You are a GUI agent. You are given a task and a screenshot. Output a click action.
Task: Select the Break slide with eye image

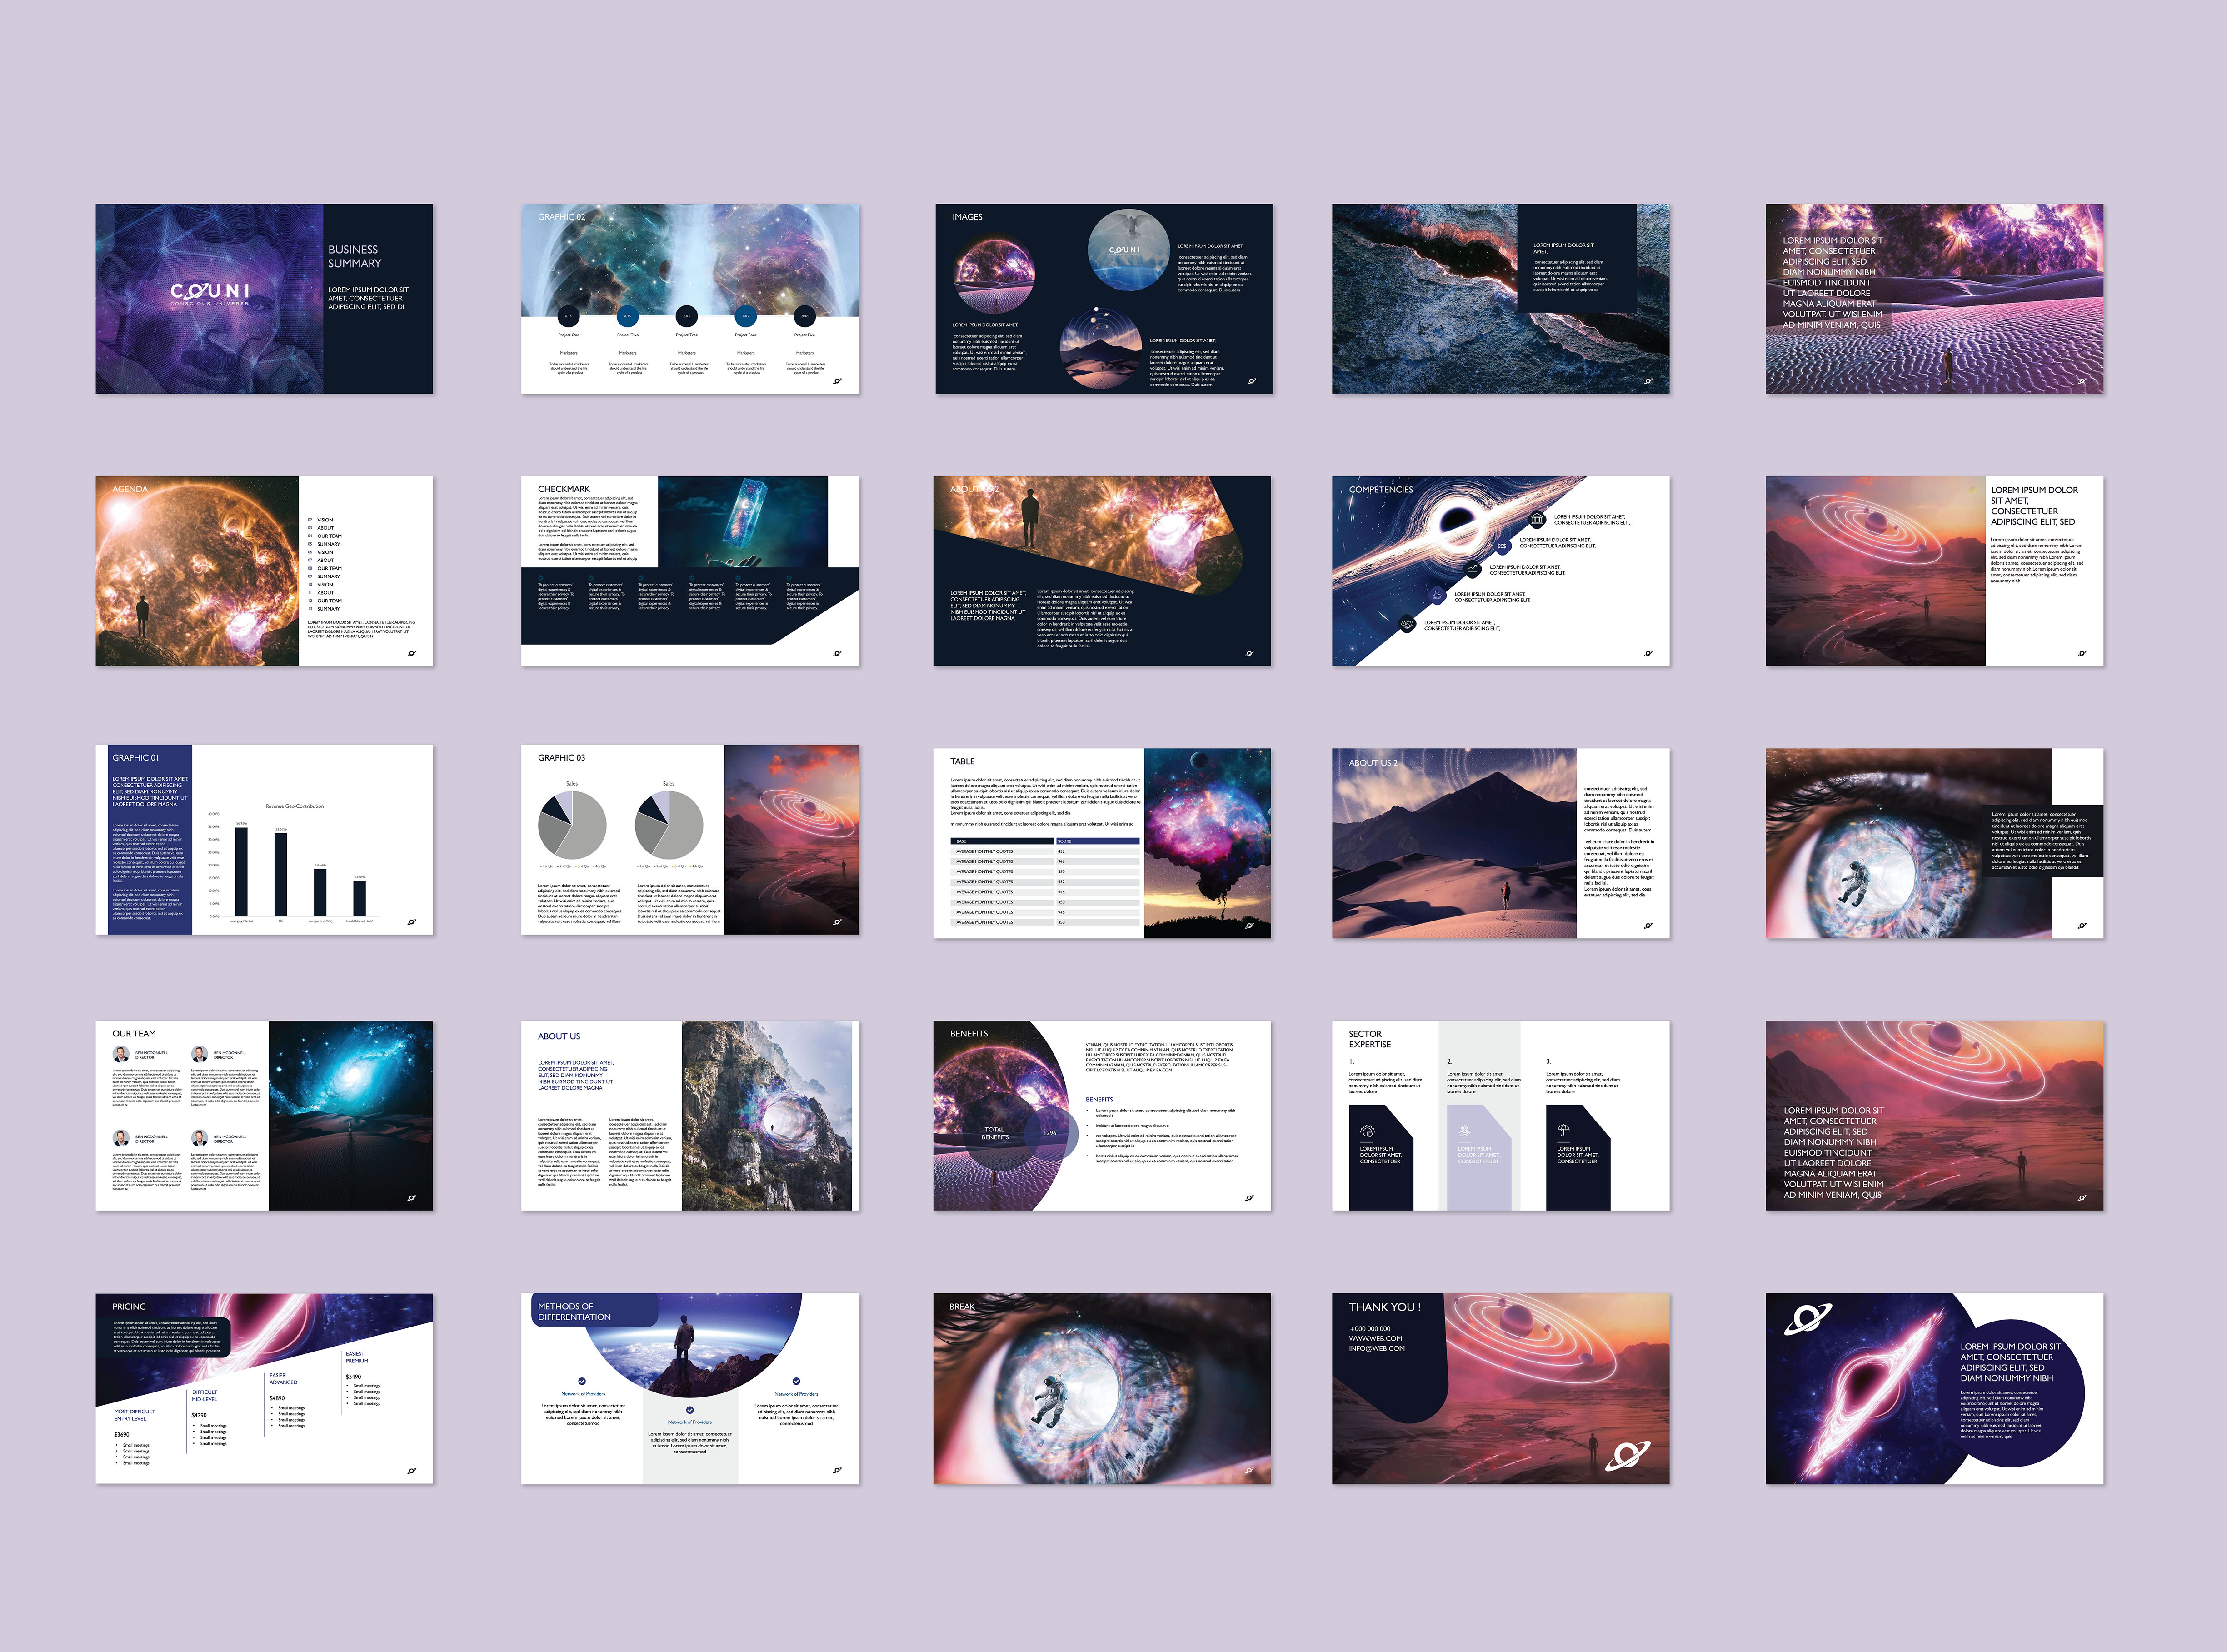click(x=1102, y=1388)
